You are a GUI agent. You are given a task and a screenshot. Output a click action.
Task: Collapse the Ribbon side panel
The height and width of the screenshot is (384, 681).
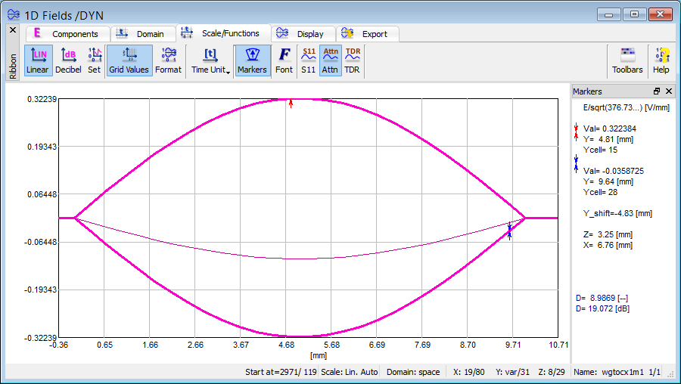(12, 29)
